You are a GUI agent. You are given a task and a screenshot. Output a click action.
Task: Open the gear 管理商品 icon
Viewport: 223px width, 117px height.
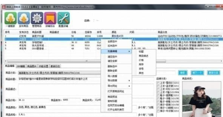37,18
